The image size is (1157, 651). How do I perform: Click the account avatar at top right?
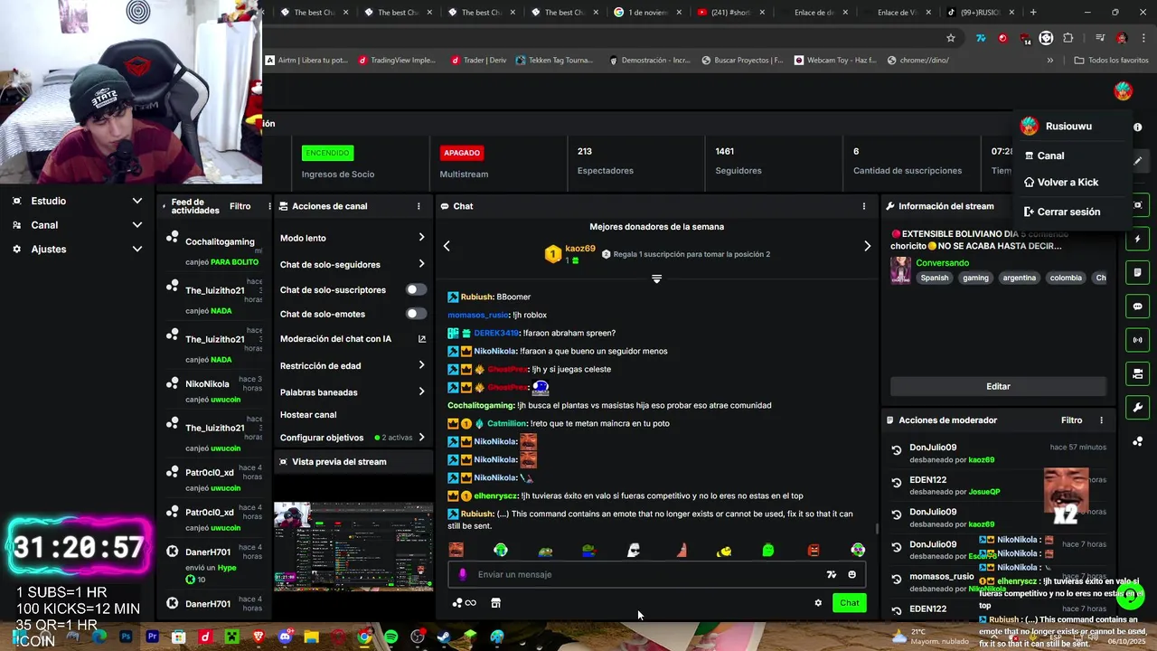click(x=1123, y=90)
